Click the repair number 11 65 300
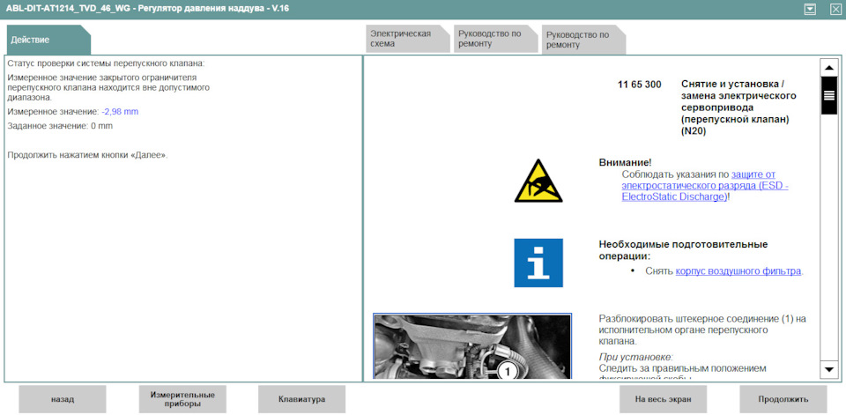The width and height of the screenshot is (846, 415). (640, 85)
